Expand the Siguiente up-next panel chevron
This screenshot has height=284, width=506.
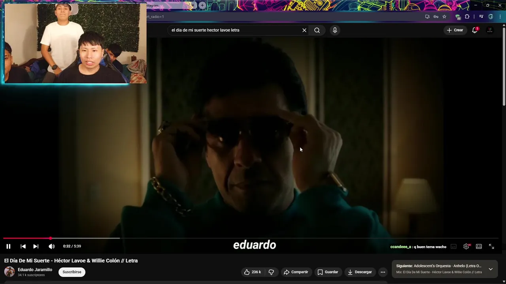(491, 269)
